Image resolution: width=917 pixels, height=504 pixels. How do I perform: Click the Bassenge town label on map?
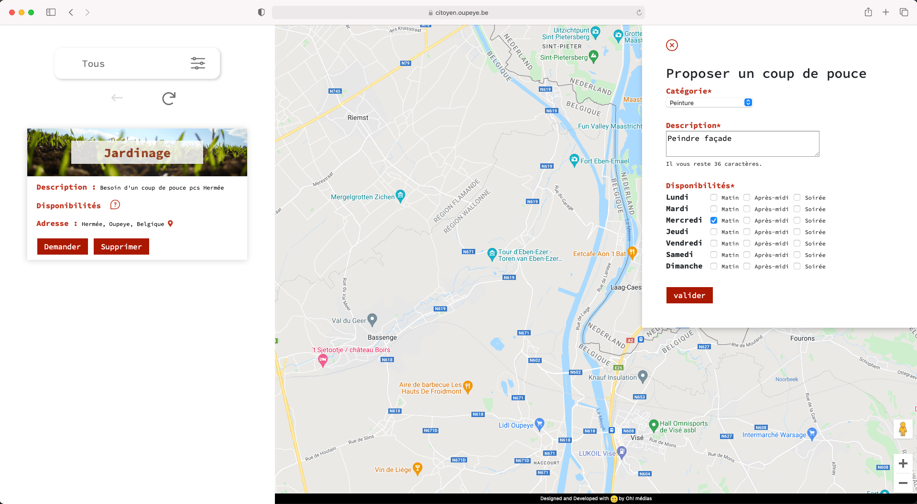click(382, 337)
